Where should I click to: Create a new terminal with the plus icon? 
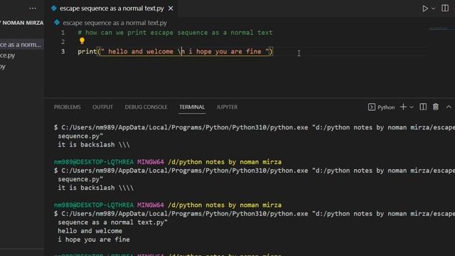tap(403, 107)
